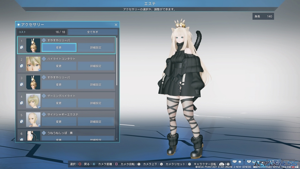Click the L1 shoulder button icon
Image resolution: width=300 pixels, height=169 pixels.
(x=235, y=162)
